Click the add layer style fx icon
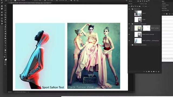 coord(147,72)
